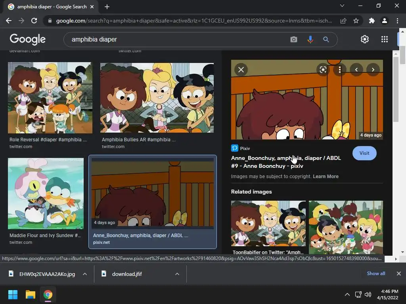Image resolution: width=406 pixels, height=304 pixels.
Task: Click the Learn More copyright link
Action: [326, 176]
